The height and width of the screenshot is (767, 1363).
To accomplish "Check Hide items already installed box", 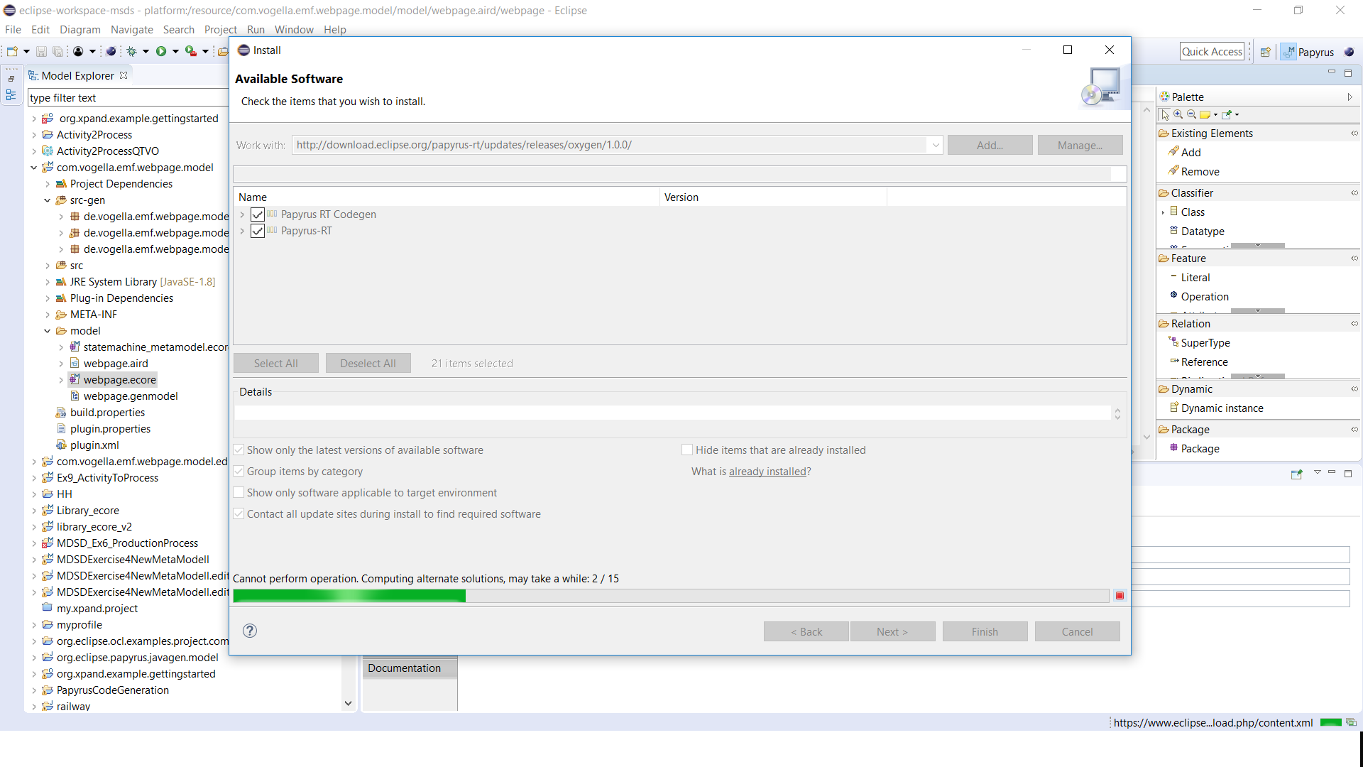I will point(687,450).
